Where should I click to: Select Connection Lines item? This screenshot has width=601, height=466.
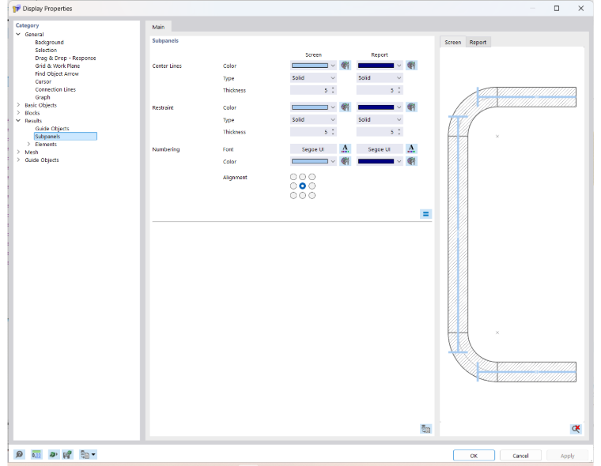pos(55,89)
